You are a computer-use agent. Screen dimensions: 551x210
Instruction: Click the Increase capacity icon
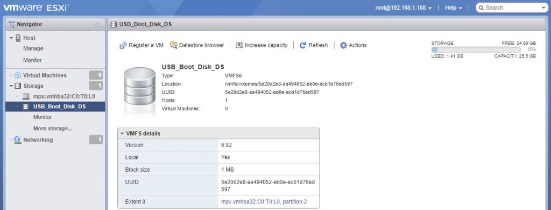239,45
